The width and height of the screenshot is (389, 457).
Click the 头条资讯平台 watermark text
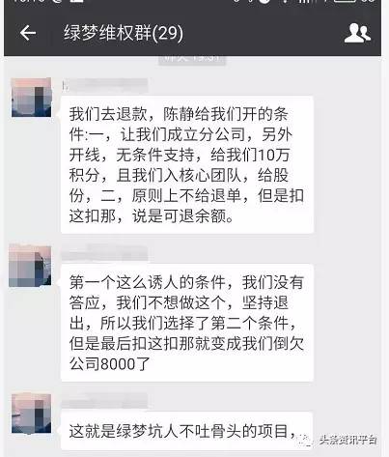click(348, 440)
